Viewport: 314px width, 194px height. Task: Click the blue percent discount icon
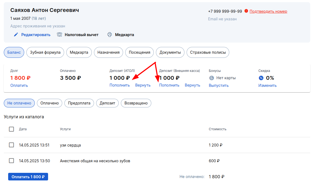click(x=261, y=78)
